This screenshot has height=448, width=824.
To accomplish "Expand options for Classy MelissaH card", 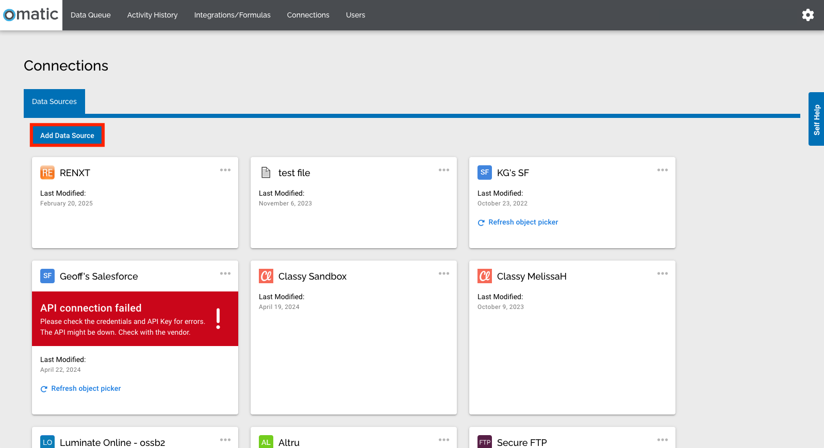I will tap(663, 273).
